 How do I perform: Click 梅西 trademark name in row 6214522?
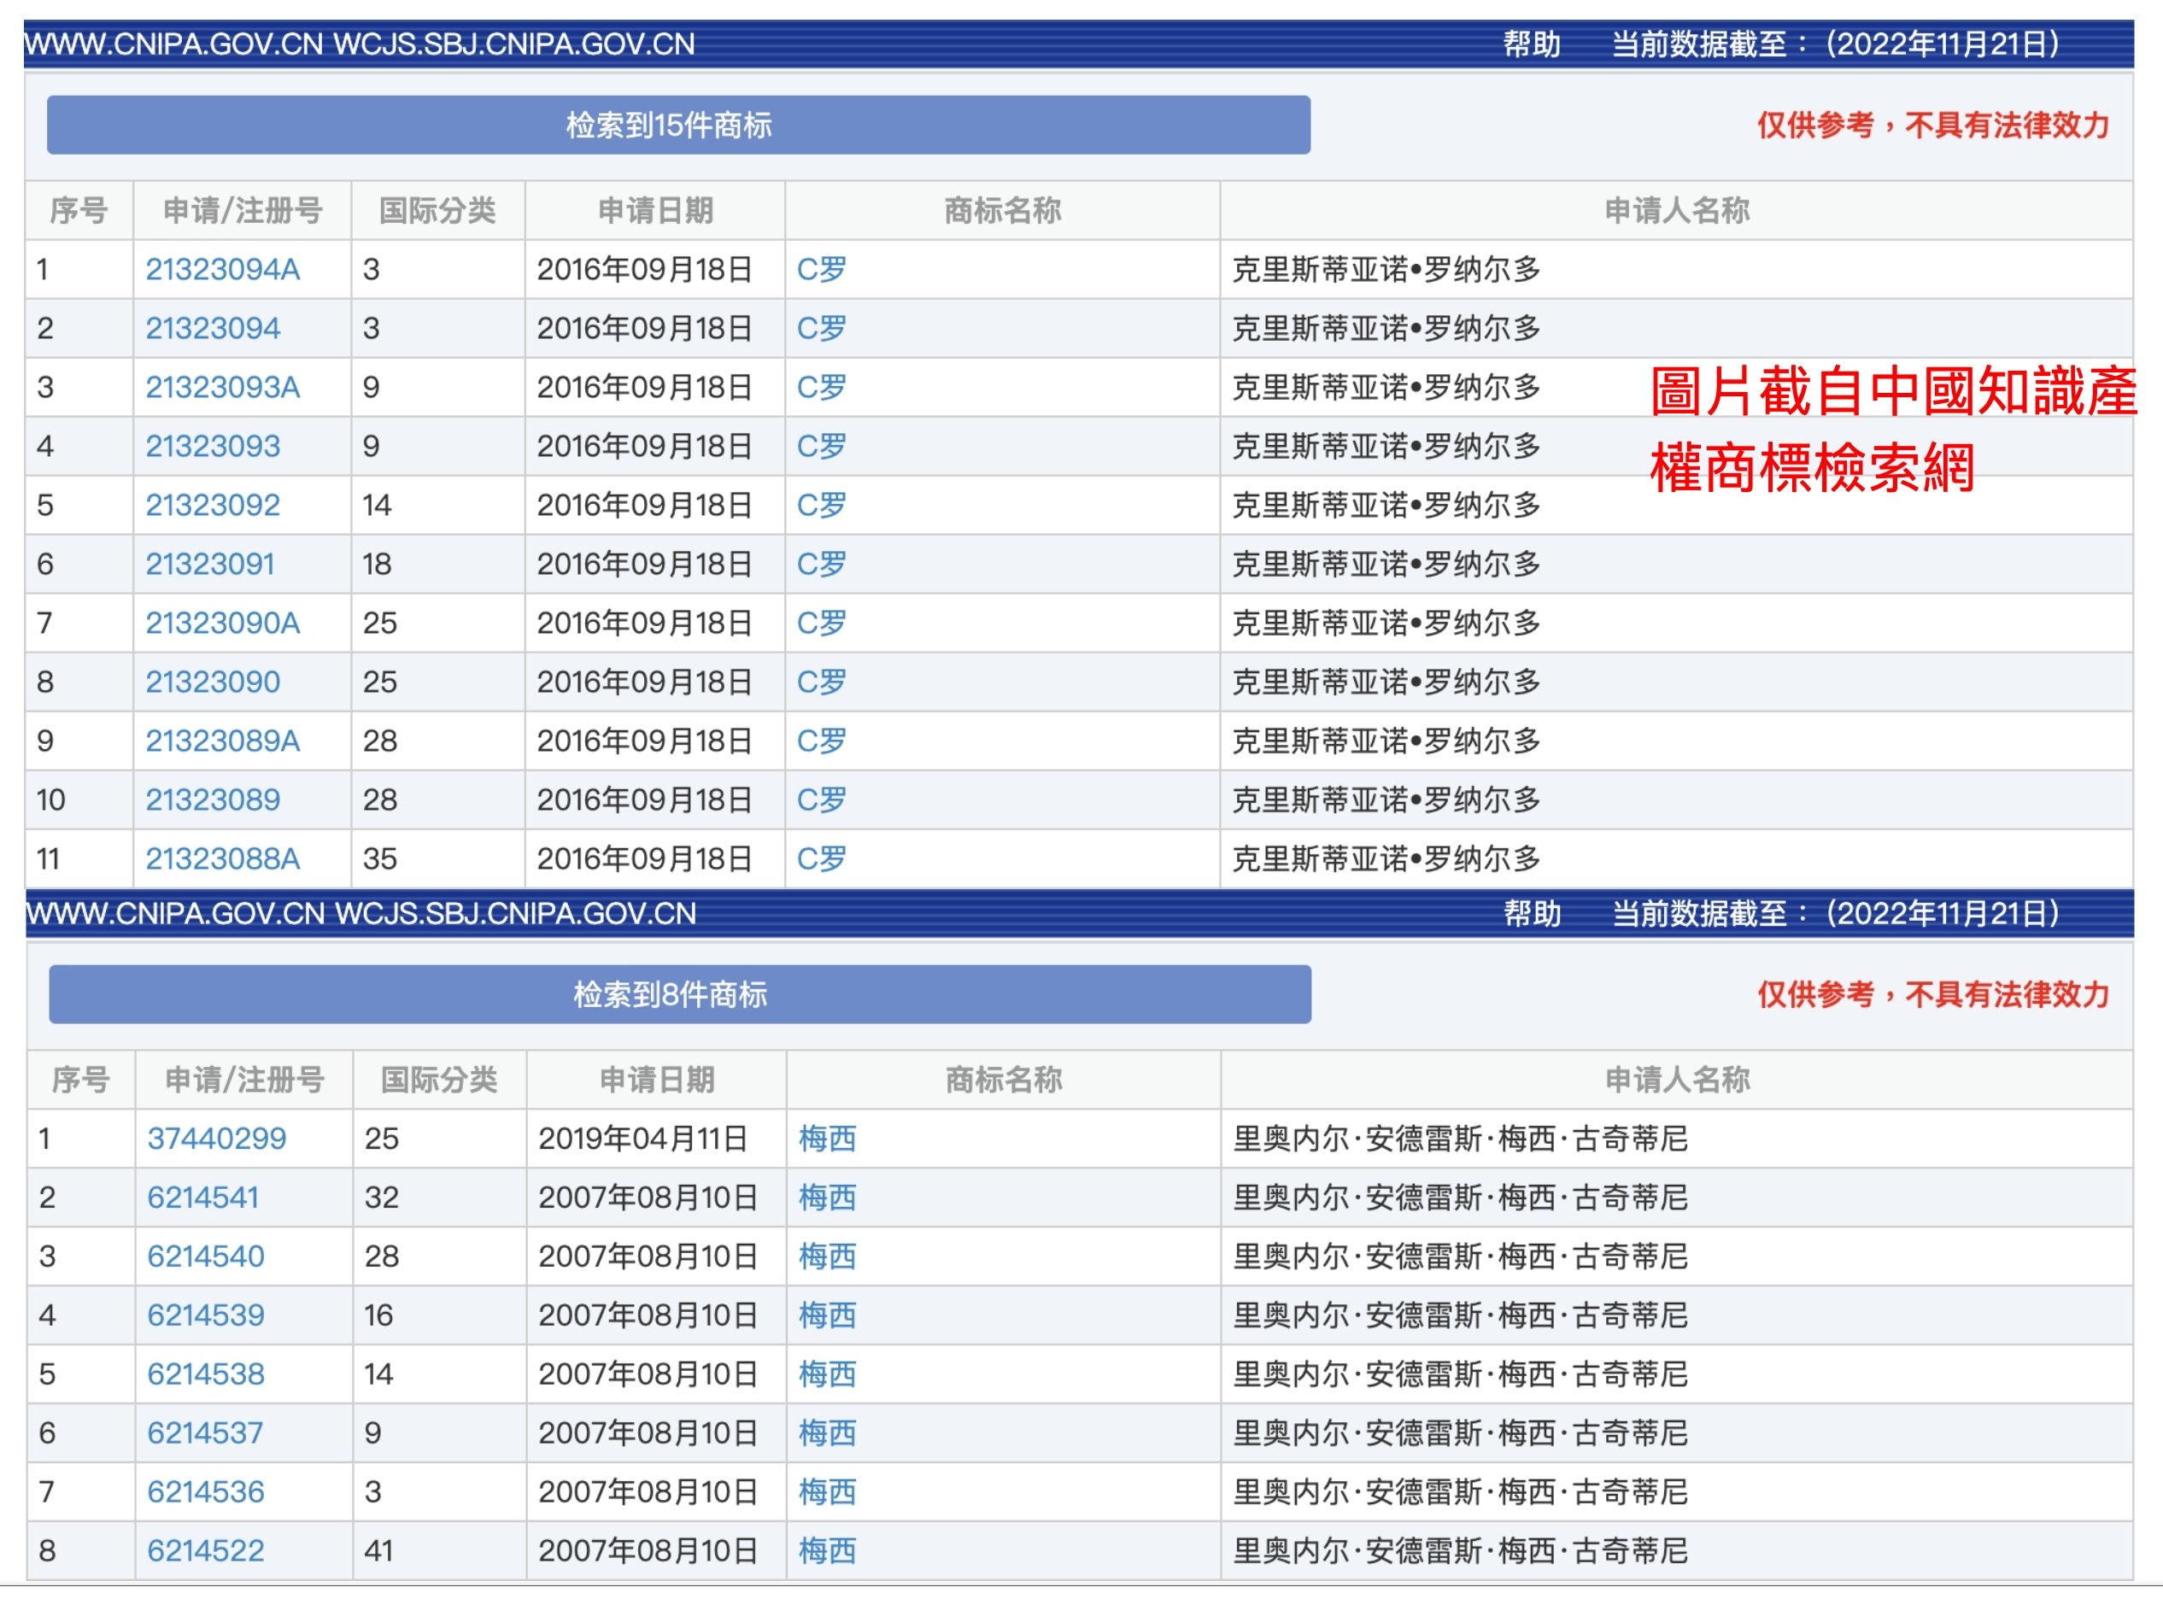828,1551
